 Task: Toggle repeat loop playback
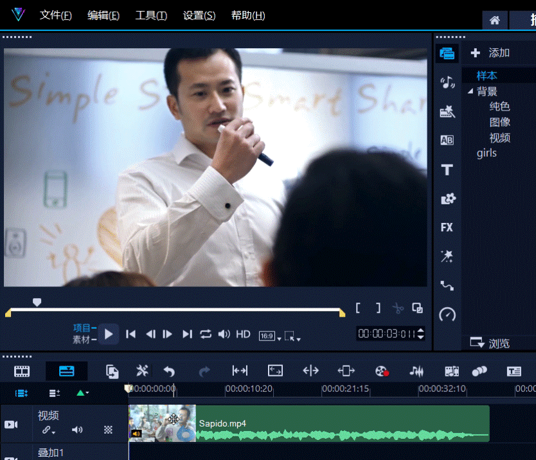coord(206,334)
